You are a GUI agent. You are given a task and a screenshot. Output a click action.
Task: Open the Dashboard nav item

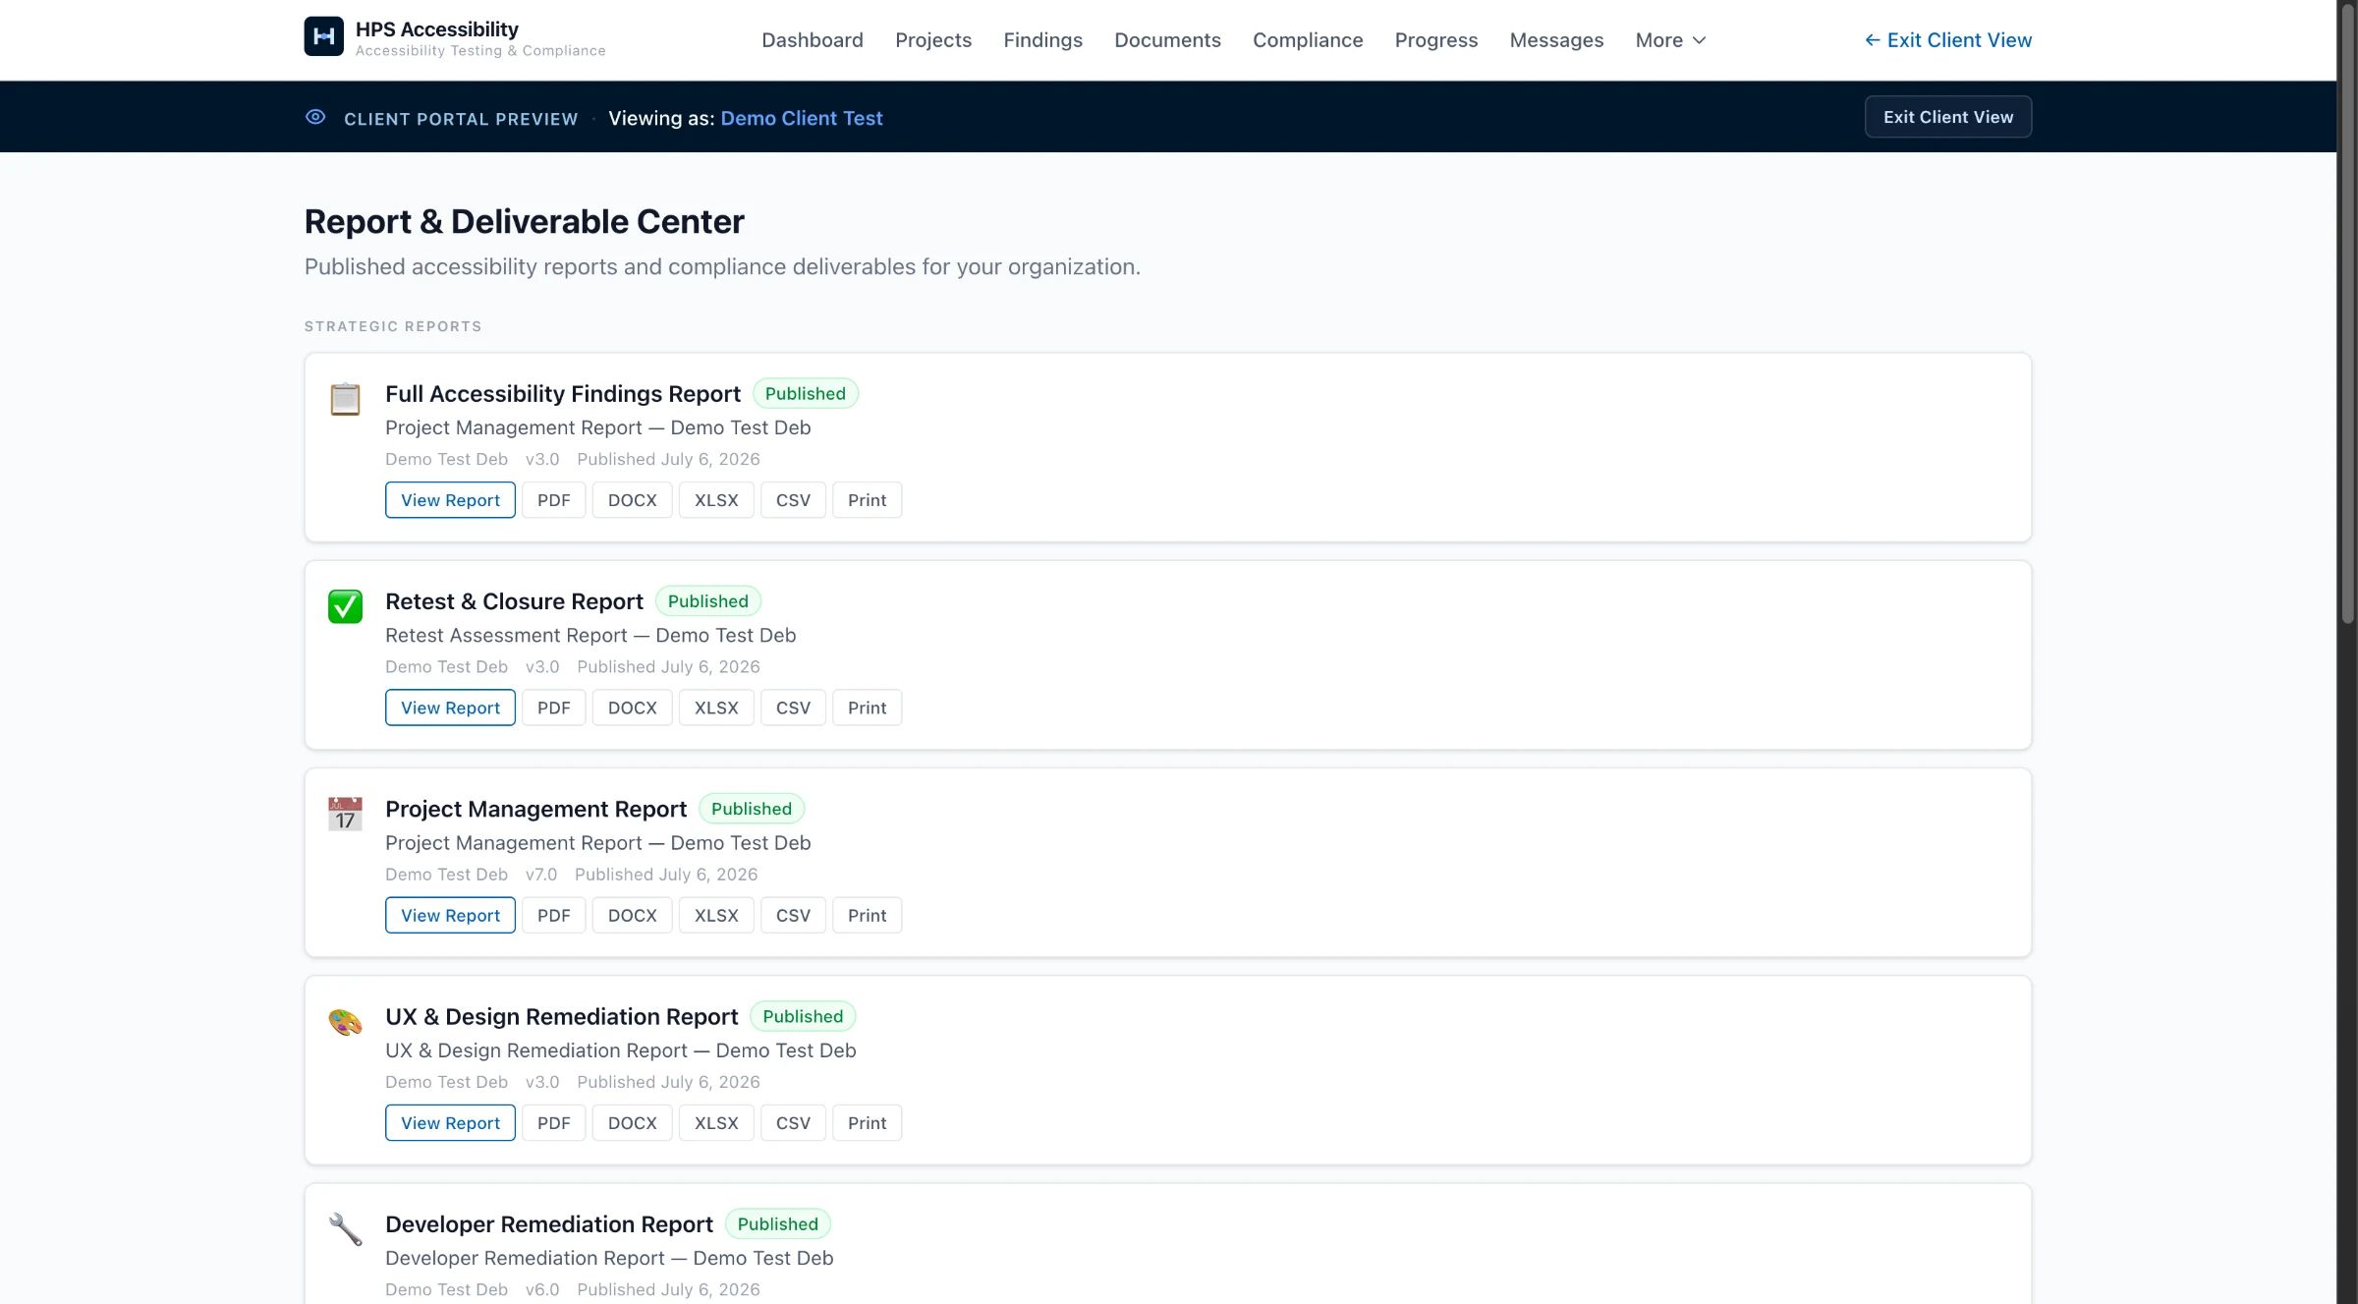pos(813,40)
